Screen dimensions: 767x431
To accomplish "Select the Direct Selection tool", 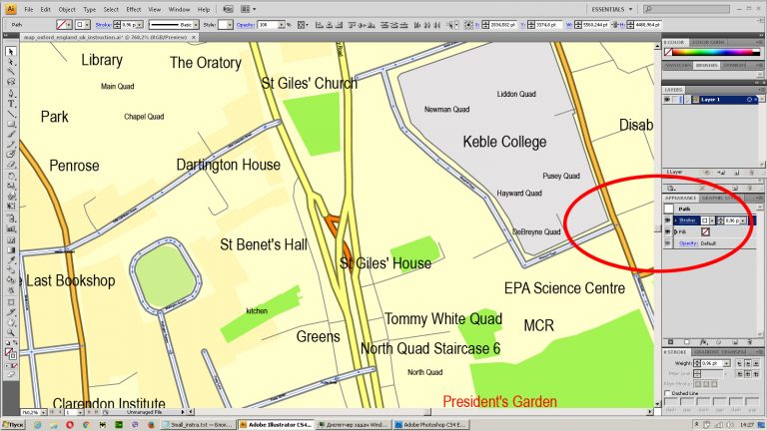I will [x=11, y=64].
